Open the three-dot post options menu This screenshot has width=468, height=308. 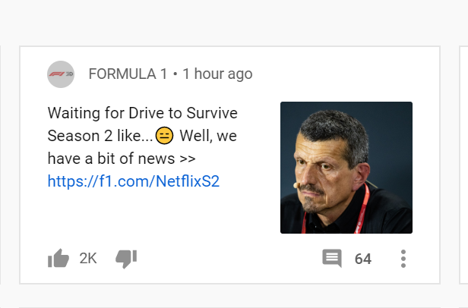(x=403, y=259)
